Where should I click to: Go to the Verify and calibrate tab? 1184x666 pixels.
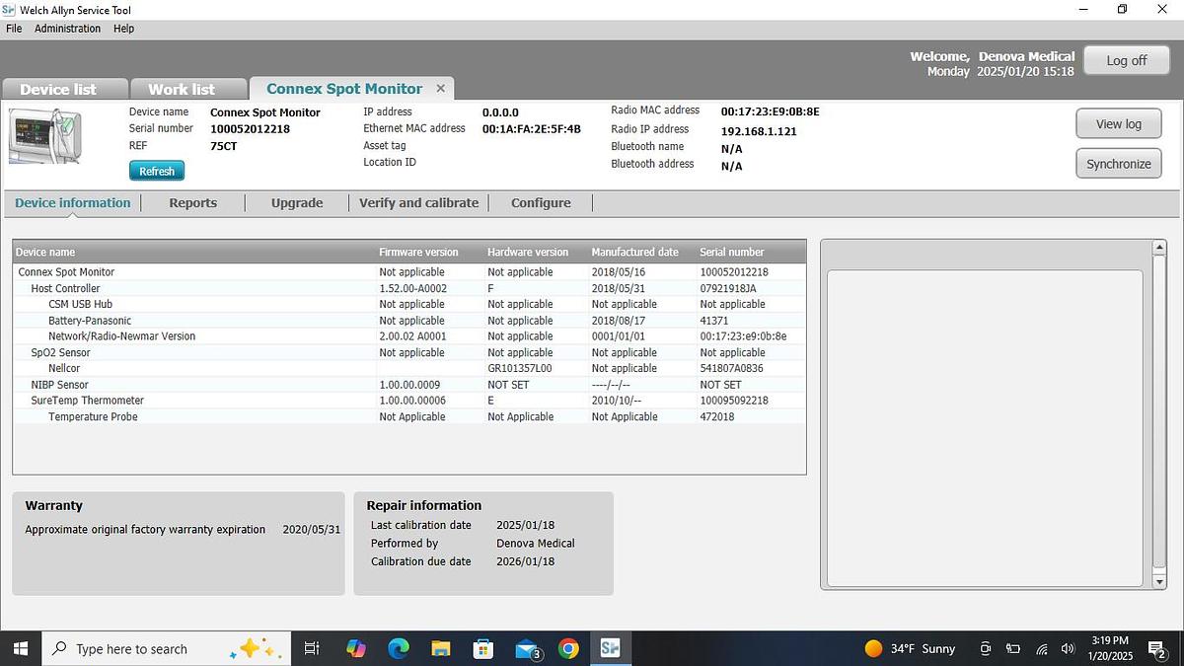click(x=418, y=202)
